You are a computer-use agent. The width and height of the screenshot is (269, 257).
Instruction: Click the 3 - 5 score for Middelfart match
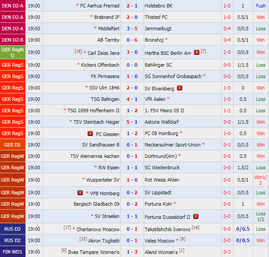click(132, 29)
